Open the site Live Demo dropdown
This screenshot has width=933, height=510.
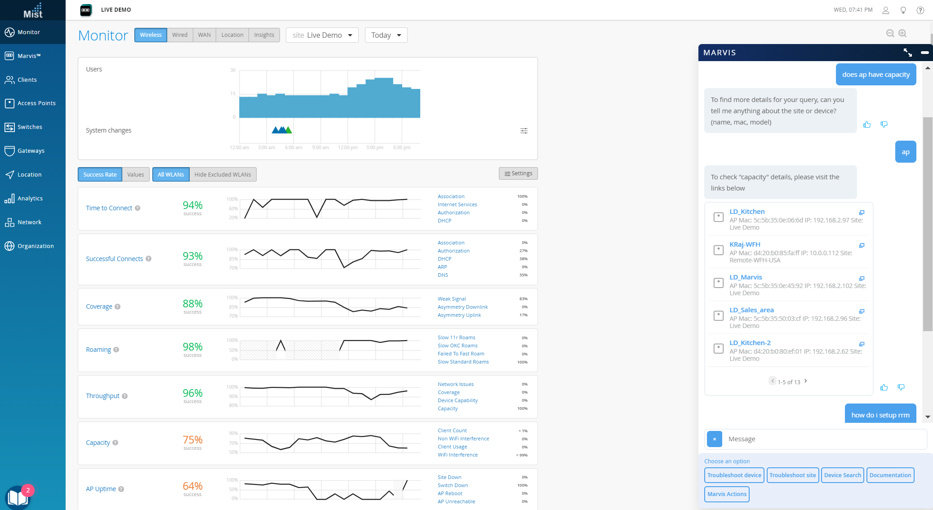pyautogui.click(x=322, y=35)
